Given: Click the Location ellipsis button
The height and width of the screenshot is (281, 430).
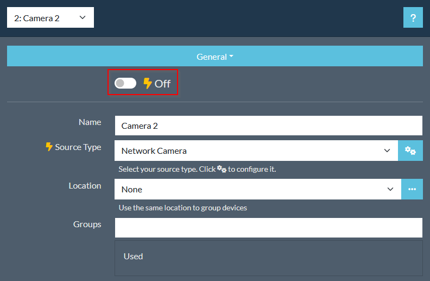Looking at the screenshot, I should [x=412, y=189].
